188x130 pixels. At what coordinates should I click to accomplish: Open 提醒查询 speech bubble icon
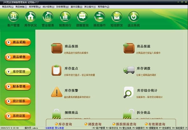82,17
